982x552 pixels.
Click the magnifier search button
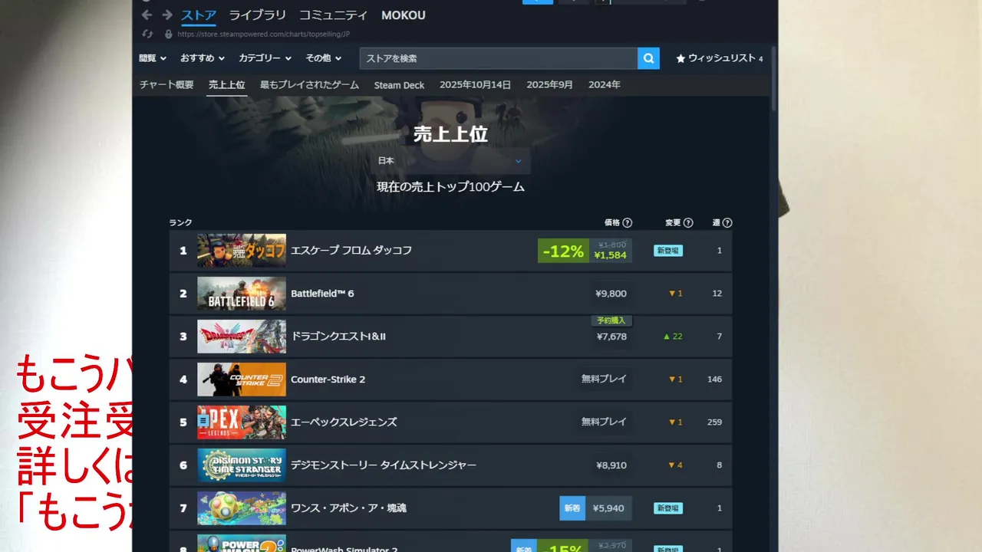coord(648,58)
